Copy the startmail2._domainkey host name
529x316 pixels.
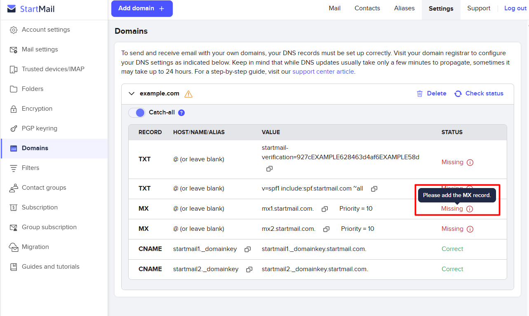click(249, 270)
